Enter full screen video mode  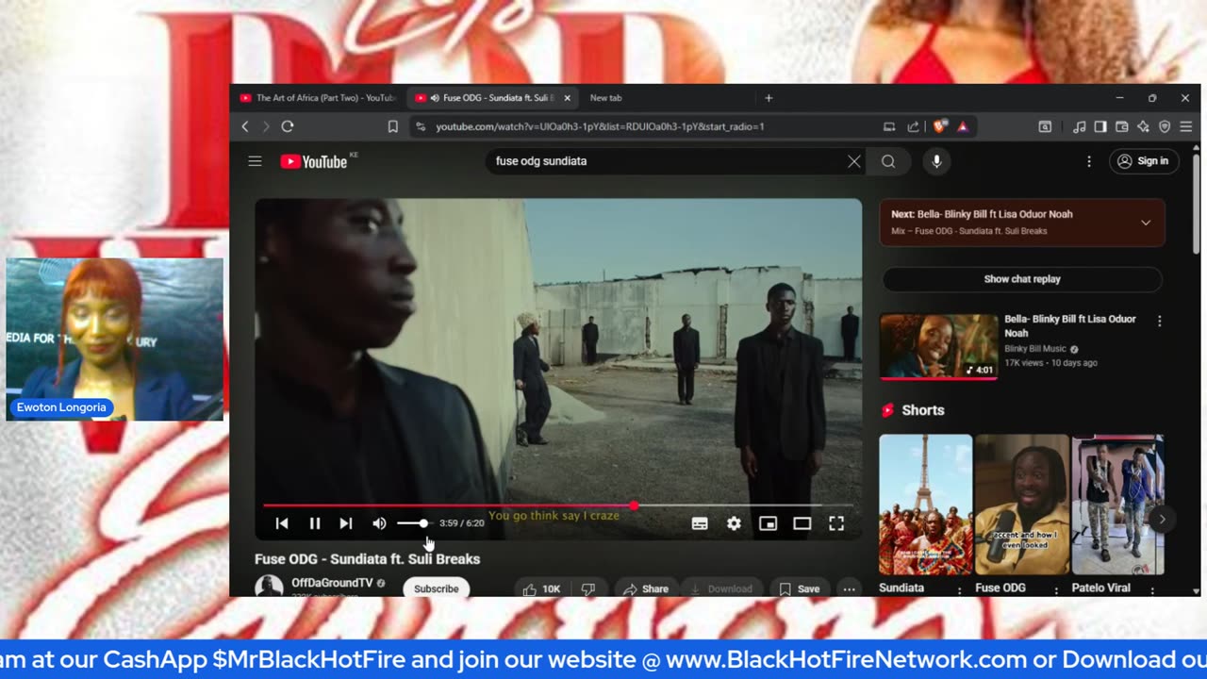836,523
